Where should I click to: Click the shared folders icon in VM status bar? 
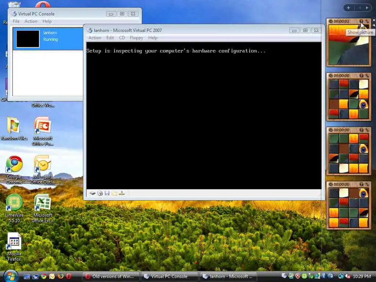pyautogui.click(x=115, y=193)
